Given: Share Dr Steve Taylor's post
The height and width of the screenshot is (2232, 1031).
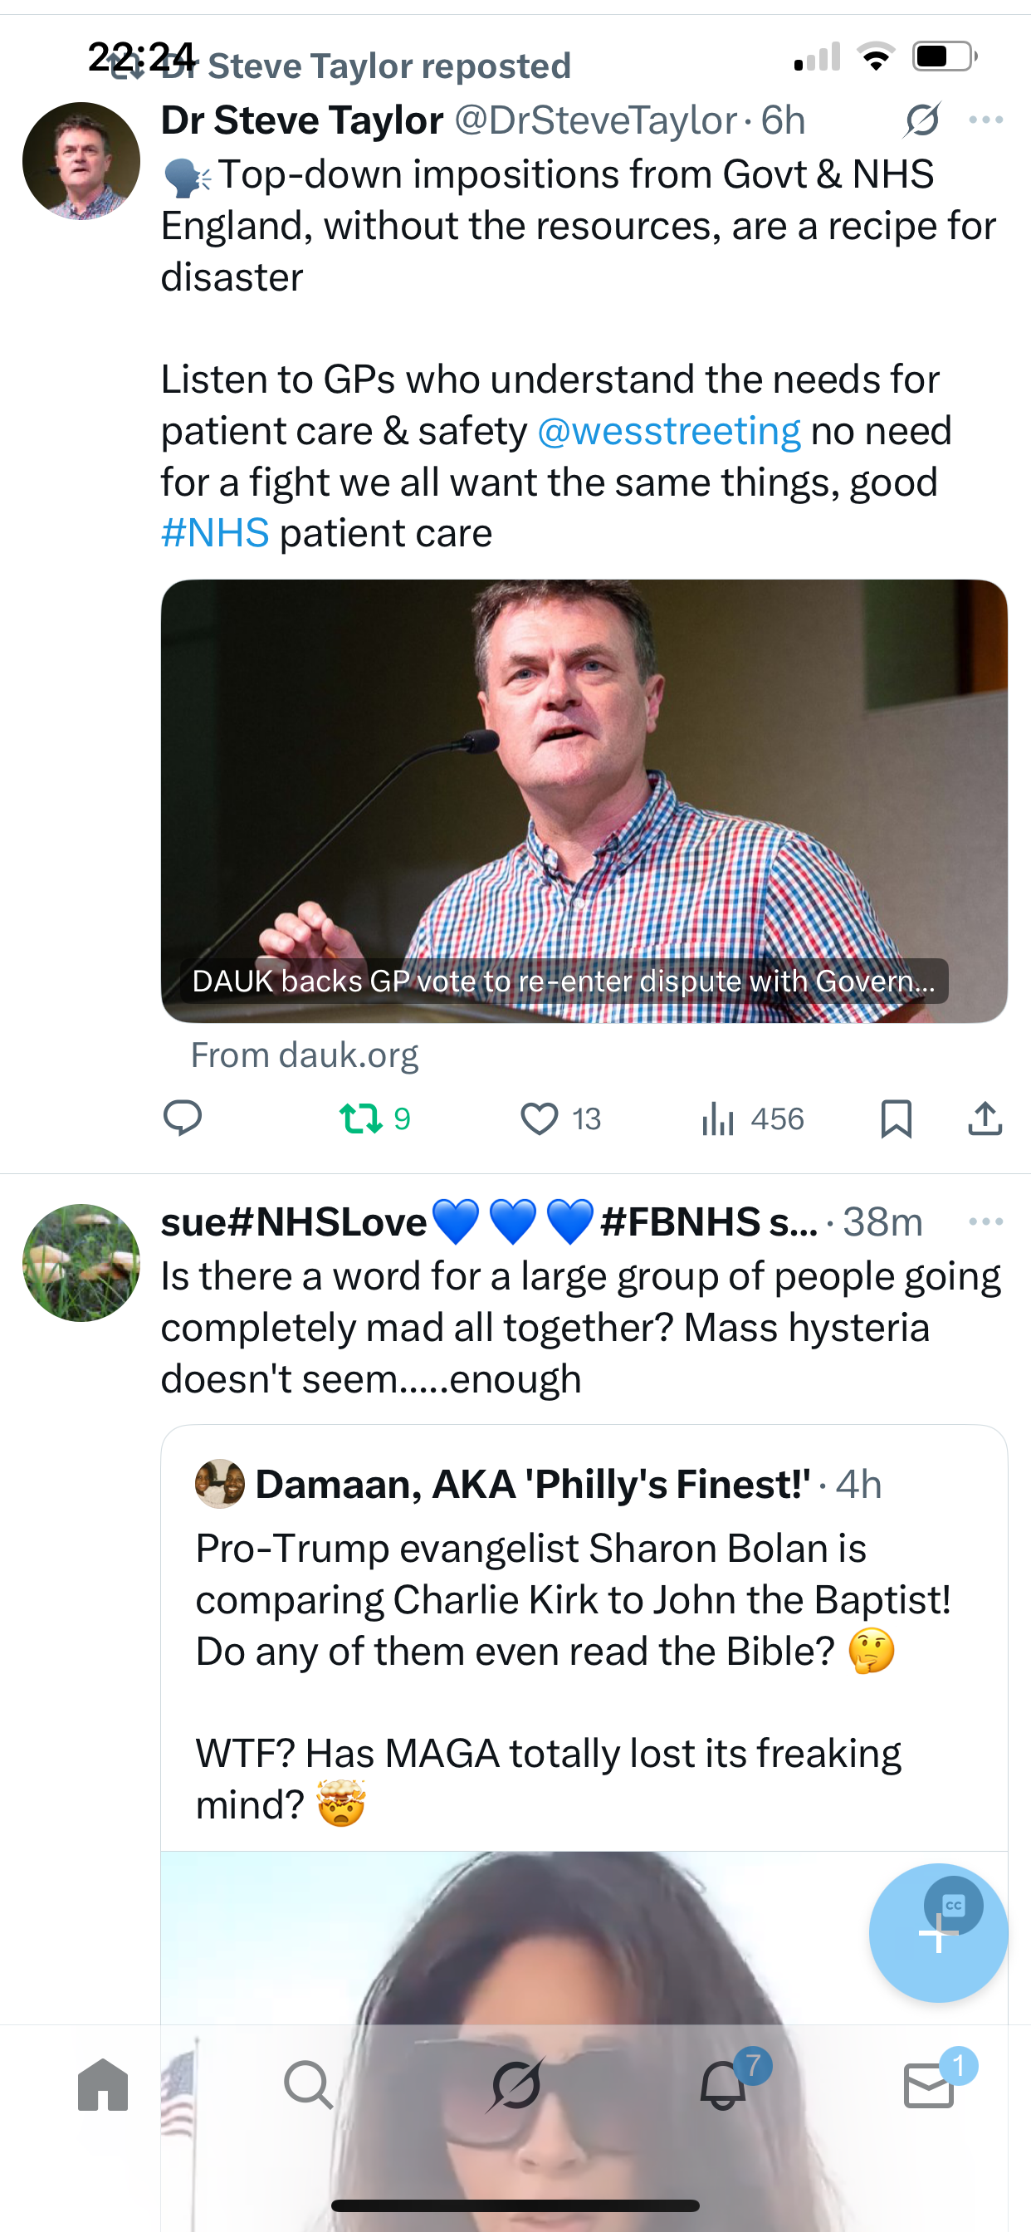Looking at the screenshot, I should (x=985, y=1118).
